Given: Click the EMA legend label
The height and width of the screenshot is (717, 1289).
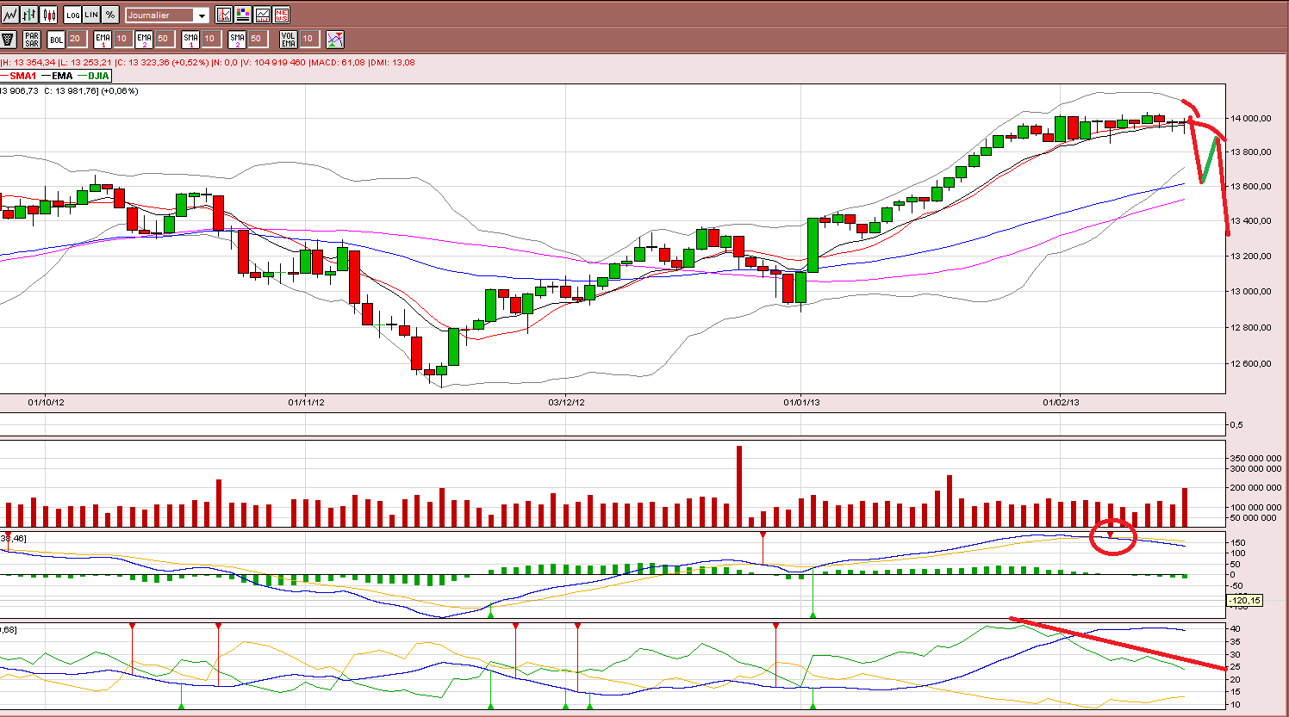Looking at the screenshot, I should pos(62,76).
